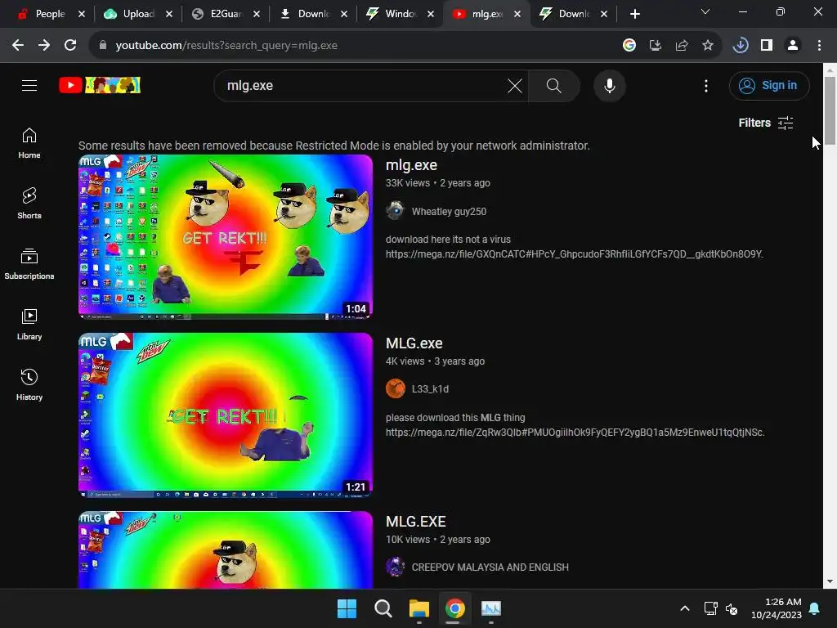
Task: Open Chrome profile icon
Action: click(793, 46)
